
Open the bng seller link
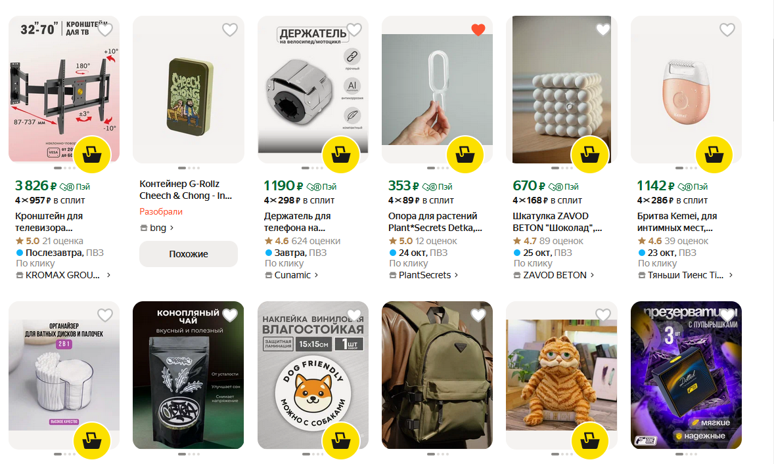point(158,228)
